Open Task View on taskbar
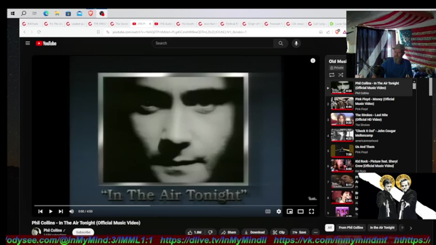Image resolution: width=436 pixels, height=245 pixels. pos(34,14)
